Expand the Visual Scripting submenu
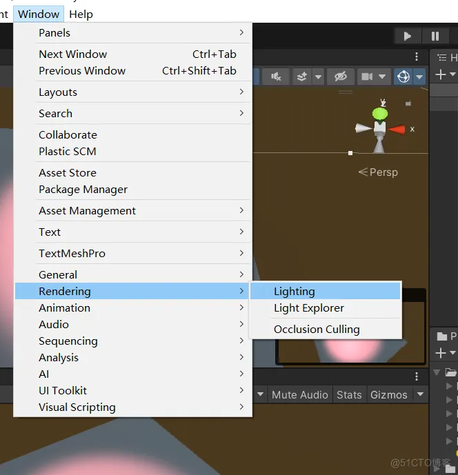Screen dimensions: 458x475 click(x=133, y=407)
